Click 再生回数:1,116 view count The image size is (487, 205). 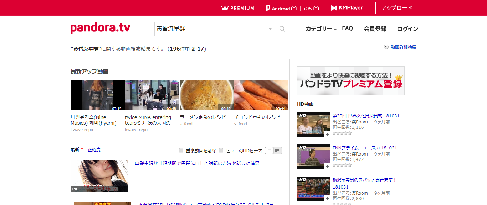(348, 127)
